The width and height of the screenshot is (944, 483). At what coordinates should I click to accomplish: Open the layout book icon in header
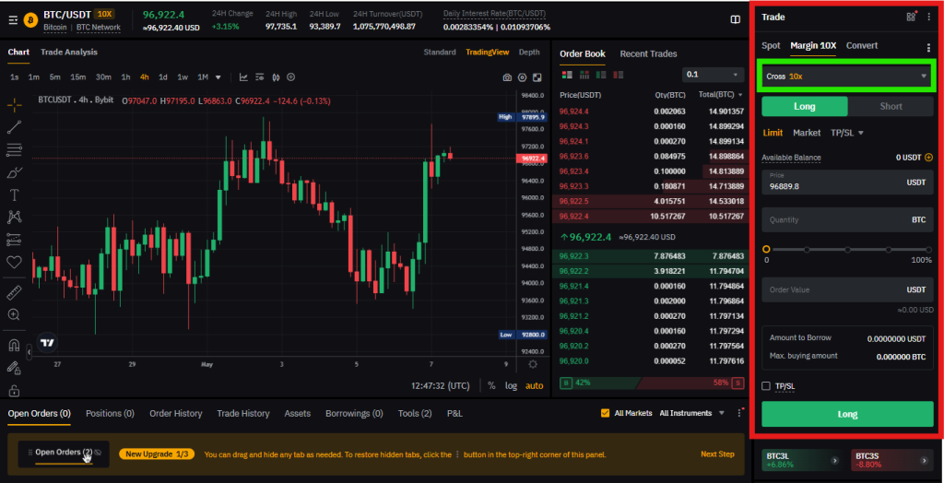(x=735, y=20)
